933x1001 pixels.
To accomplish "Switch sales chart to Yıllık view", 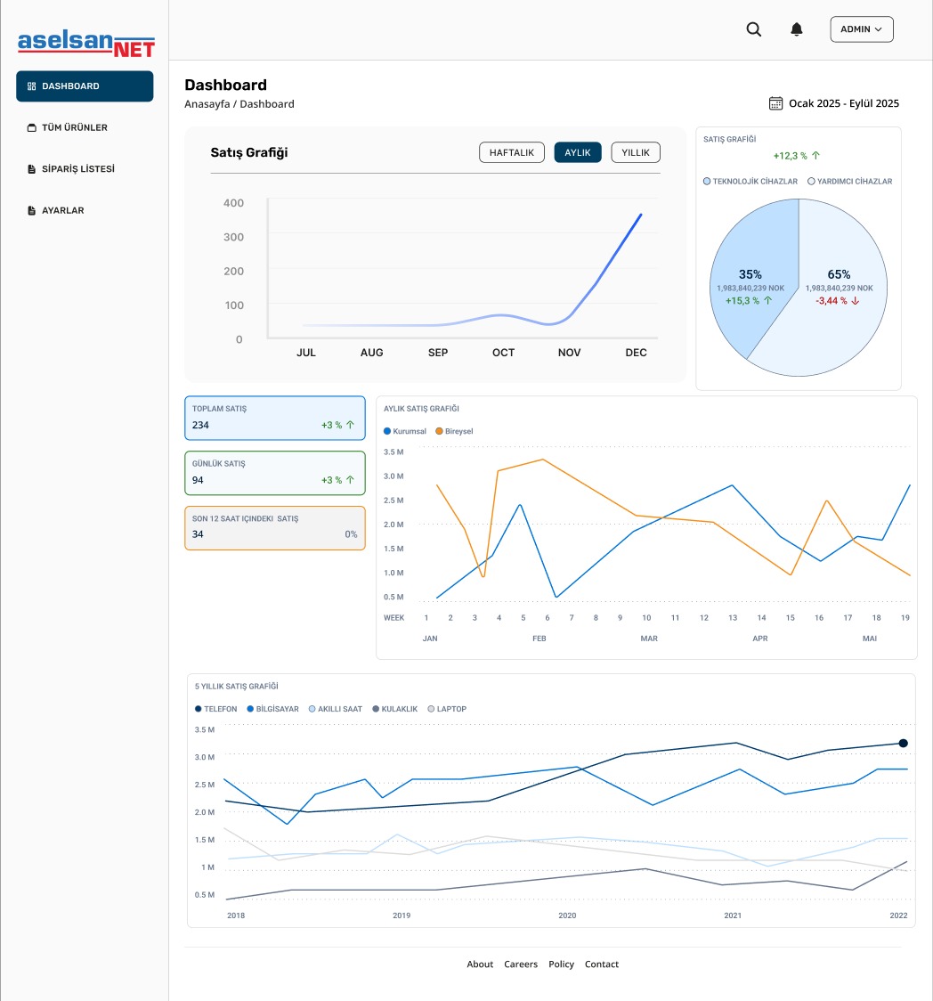I will (x=636, y=152).
